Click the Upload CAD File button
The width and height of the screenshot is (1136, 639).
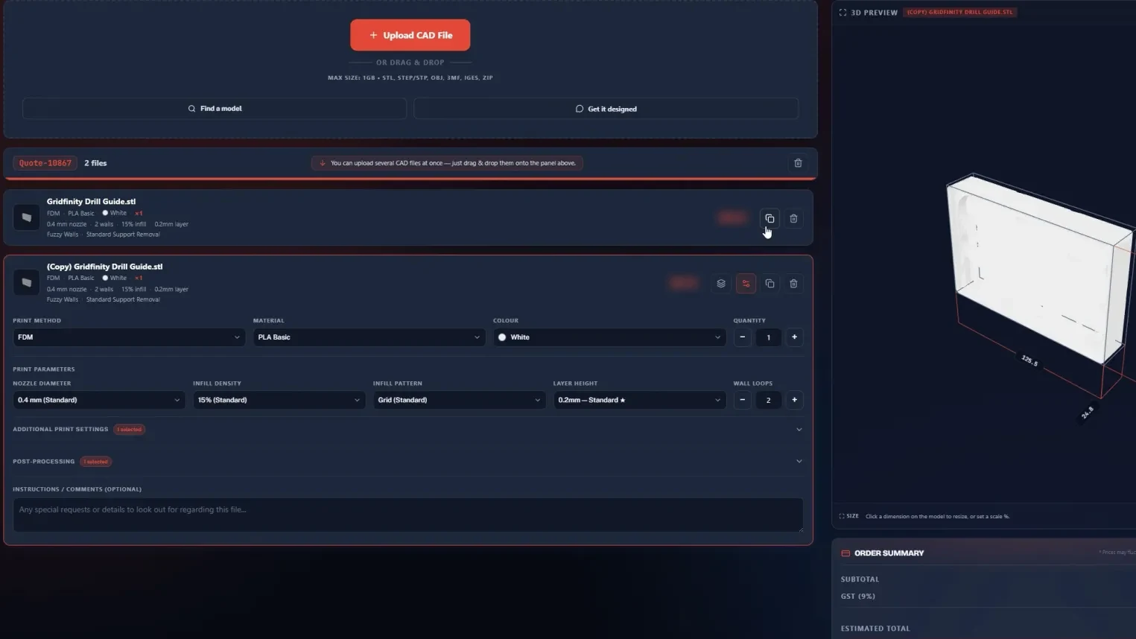410,35
